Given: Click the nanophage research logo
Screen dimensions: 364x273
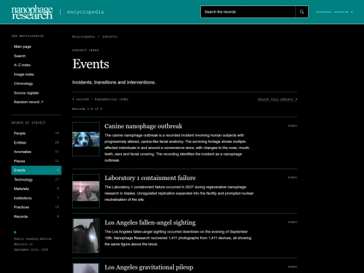Looking at the screenshot, I should pyautogui.click(x=32, y=12).
